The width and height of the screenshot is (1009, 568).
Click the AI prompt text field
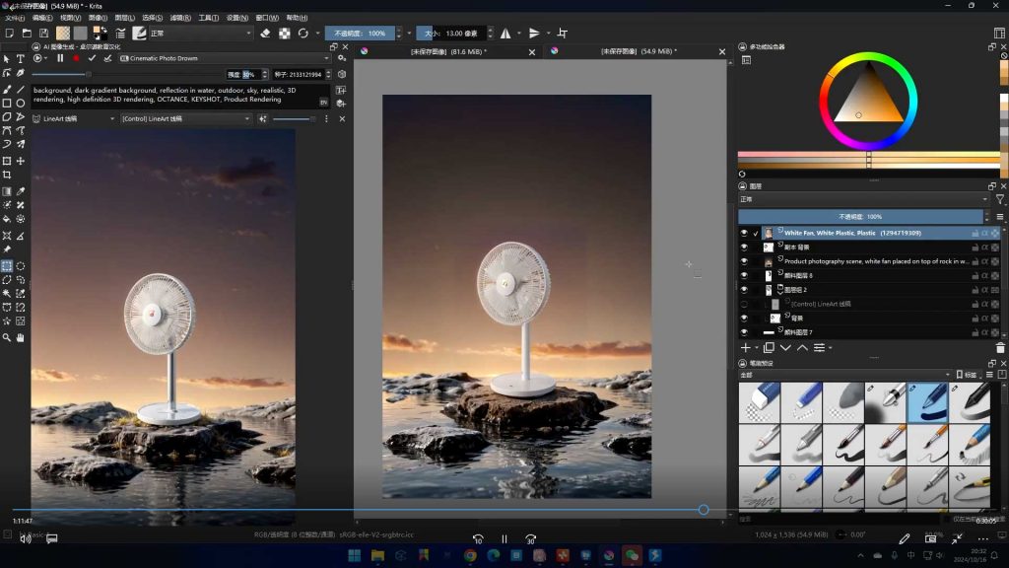[172, 95]
